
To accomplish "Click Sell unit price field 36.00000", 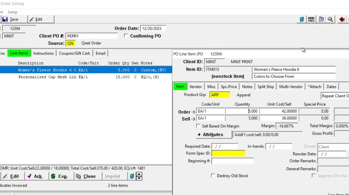I will point(279,118).
